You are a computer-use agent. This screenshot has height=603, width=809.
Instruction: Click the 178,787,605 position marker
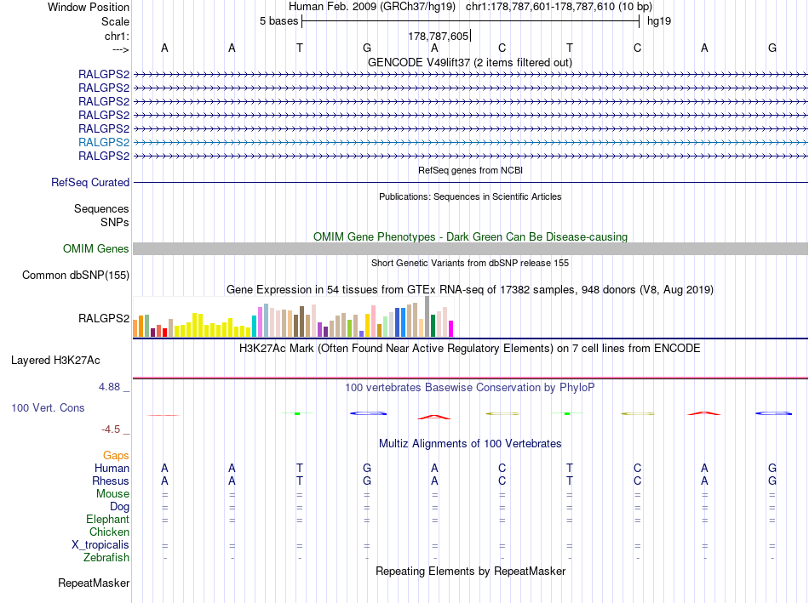438,36
